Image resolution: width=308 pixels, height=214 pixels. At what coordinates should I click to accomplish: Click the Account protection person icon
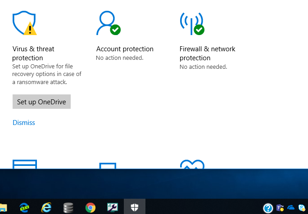click(x=109, y=23)
